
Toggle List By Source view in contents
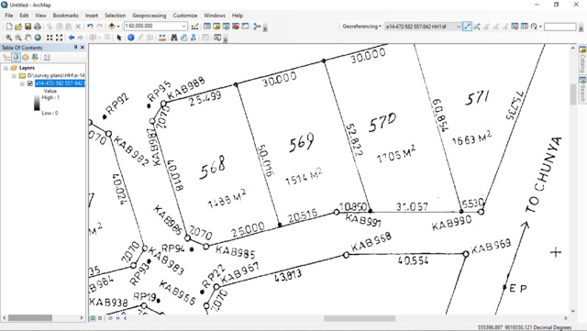16,57
